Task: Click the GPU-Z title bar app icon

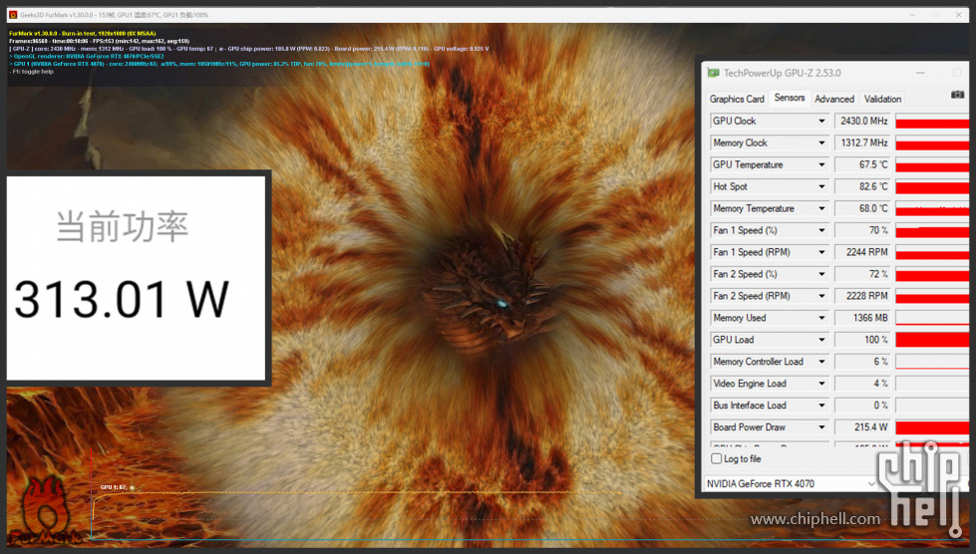Action: [x=714, y=74]
